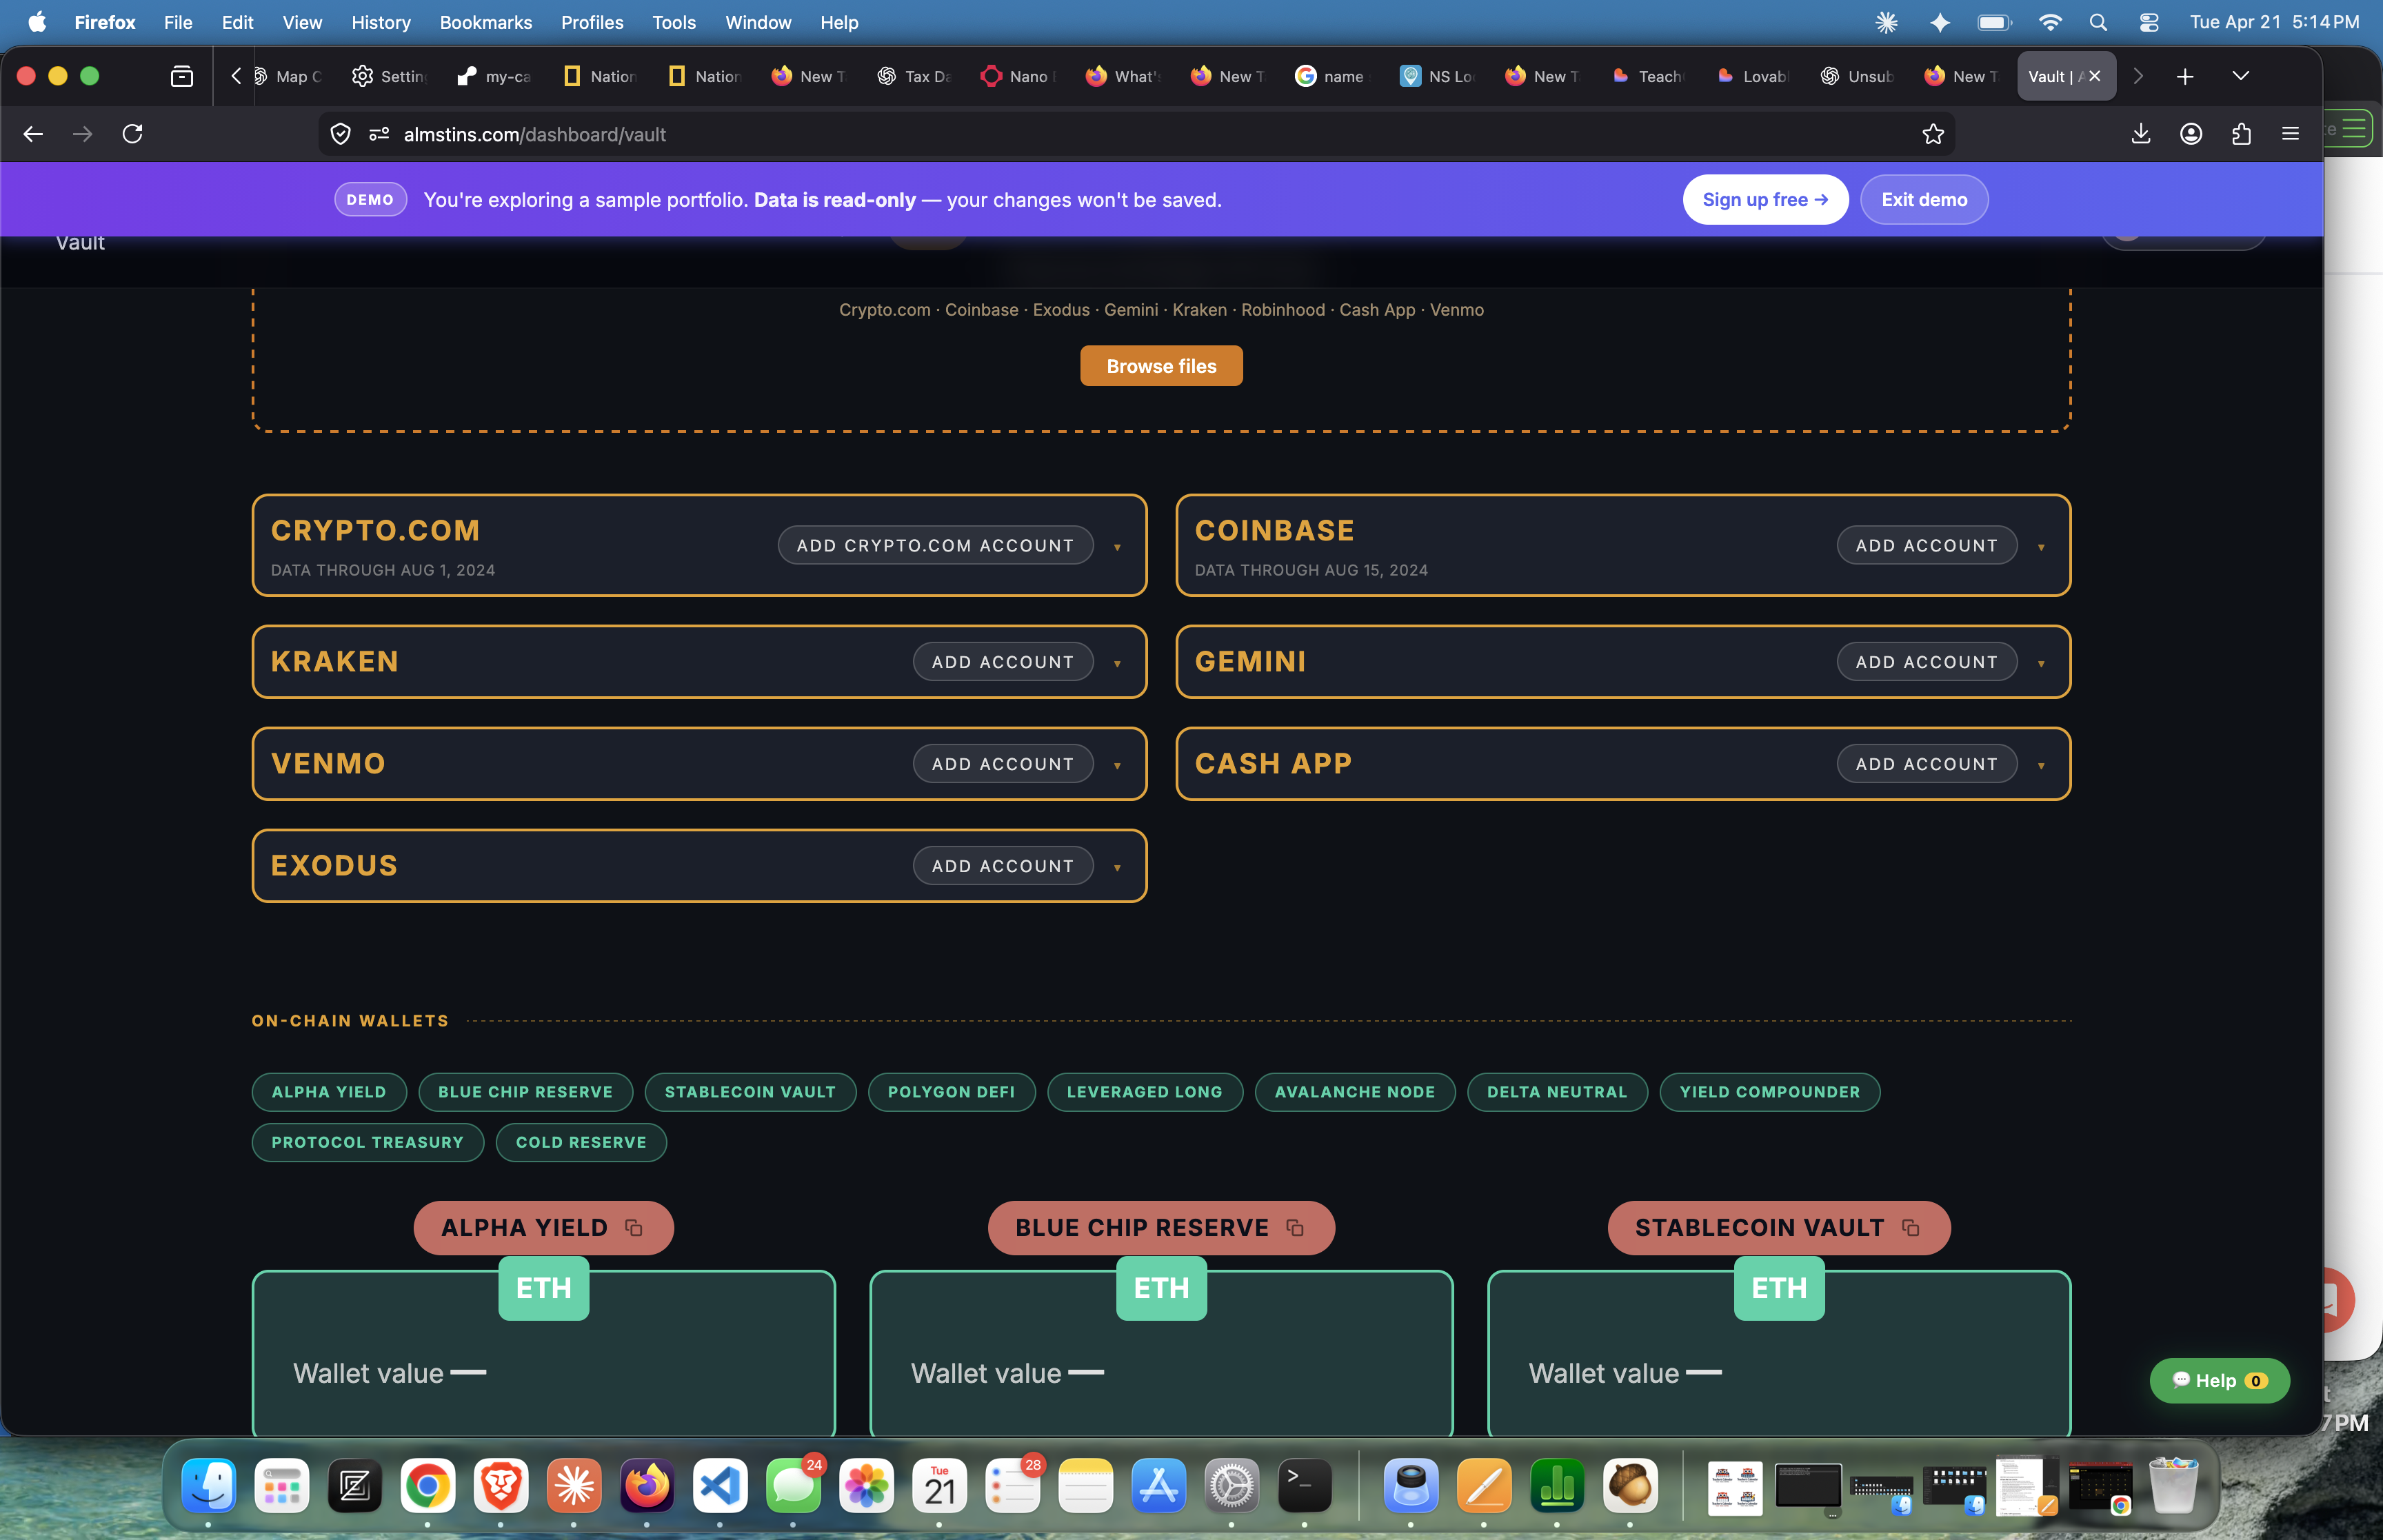Open Visual Studio Code from the Dock
Viewport: 2383px width, 1540px height.
click(720, 1486)
